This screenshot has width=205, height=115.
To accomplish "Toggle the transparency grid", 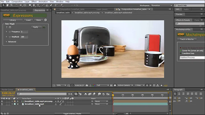I will coord(115,85).
